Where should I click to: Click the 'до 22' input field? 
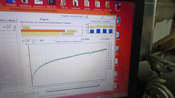(10, 27)
